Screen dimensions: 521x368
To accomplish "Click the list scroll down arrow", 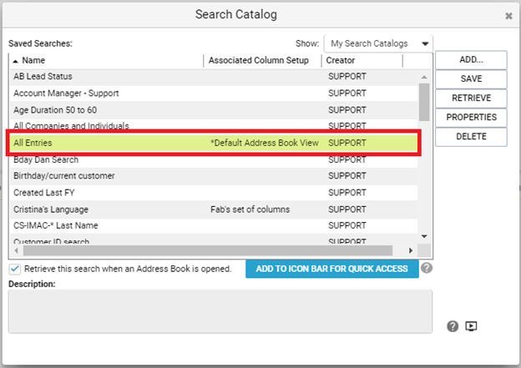I will point(424,236).
